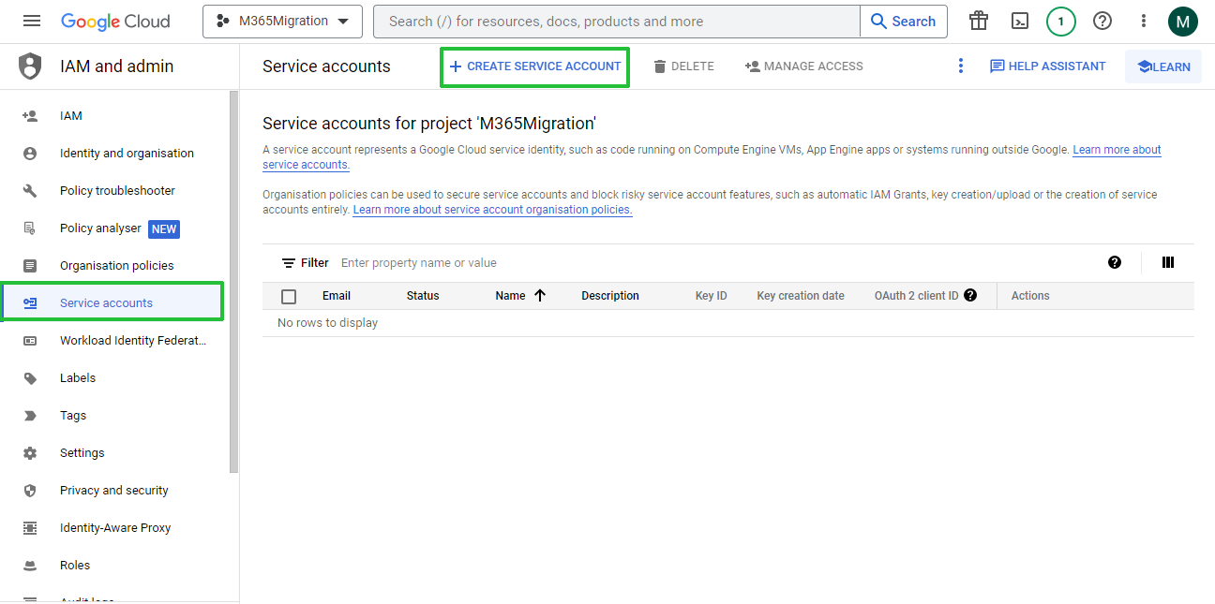Focus the resources search field
This screenshot has width=1215, height=604.
coord(616,21)
